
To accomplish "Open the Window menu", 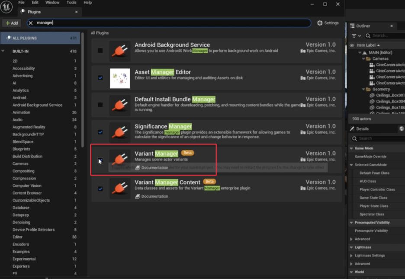I will coord(52,2).
